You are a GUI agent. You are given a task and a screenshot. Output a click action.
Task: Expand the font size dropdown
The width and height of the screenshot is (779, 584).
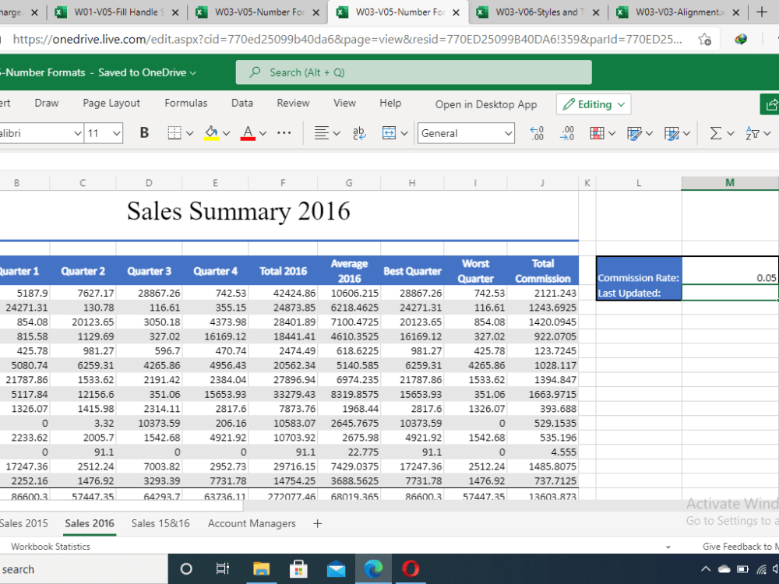[x=116, y=133]
